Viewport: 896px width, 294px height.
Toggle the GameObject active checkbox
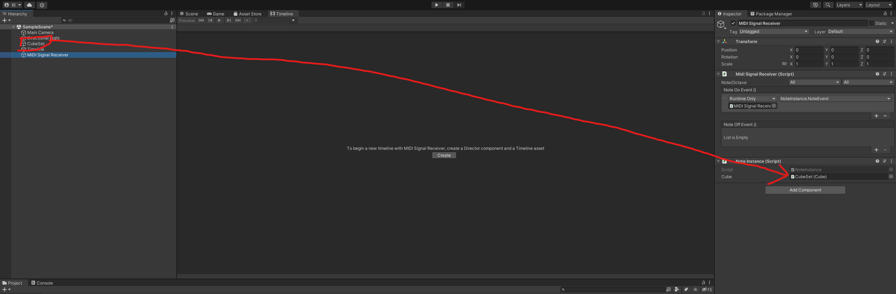[733, 23]
